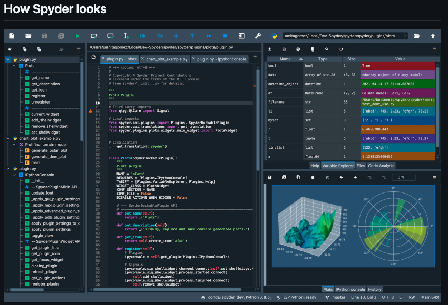
Task: Delete the current plot with the trash icon
Action: click(x=313, y=177)
